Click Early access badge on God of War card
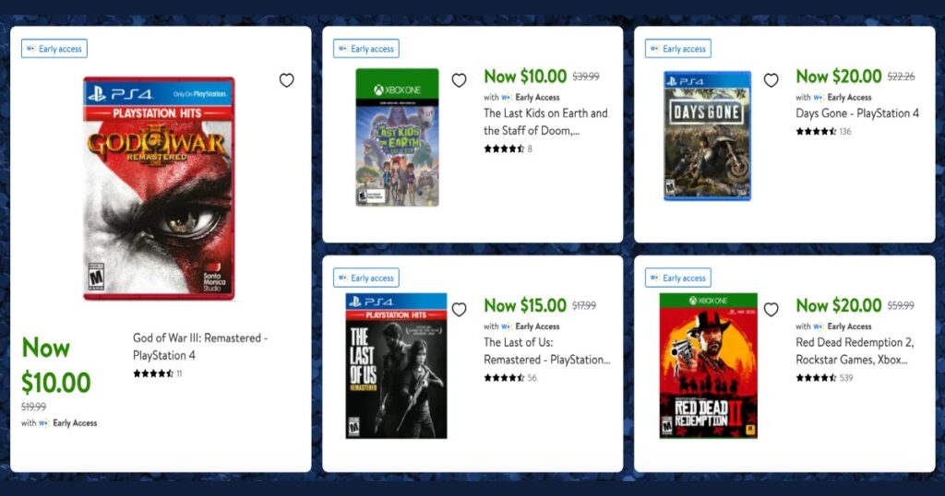The width and height of the screenshot is (945, 496). pyautogui.click(x=54, y=49)
